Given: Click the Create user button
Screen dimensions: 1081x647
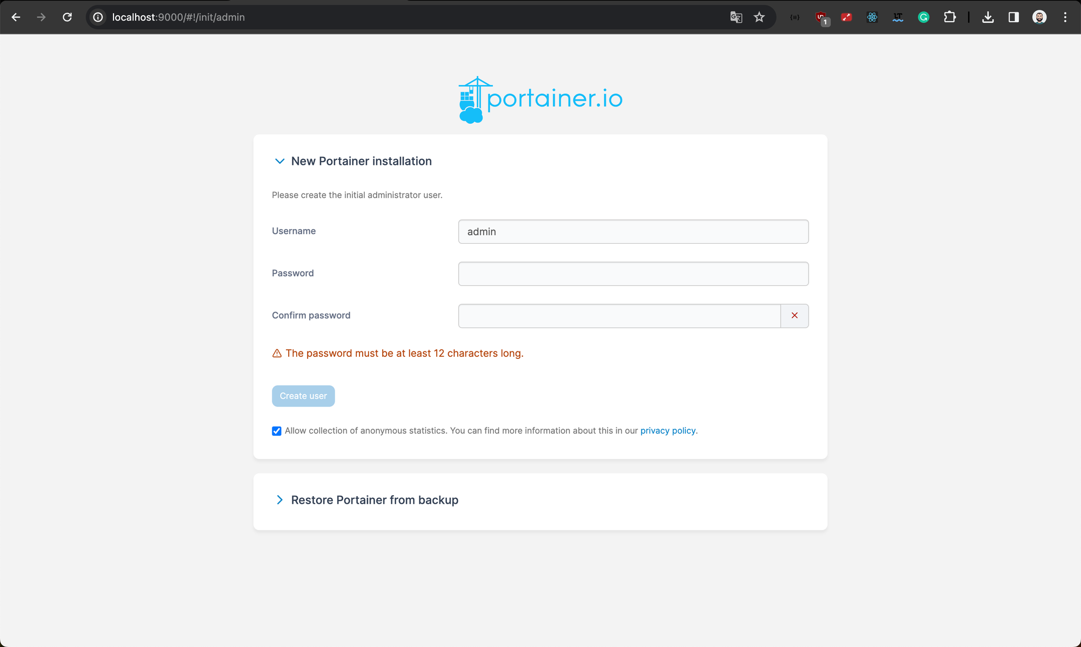Looking at the screenshot, I should (x=303, y=396).
